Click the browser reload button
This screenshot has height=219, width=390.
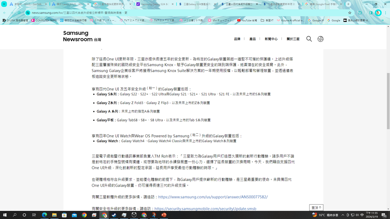tap(19, 12)
